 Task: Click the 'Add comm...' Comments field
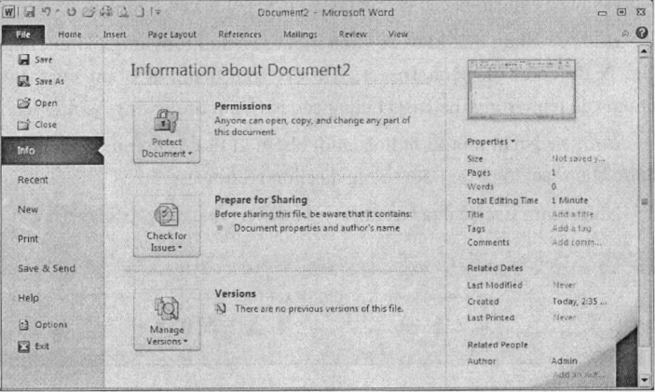point(577,242)
